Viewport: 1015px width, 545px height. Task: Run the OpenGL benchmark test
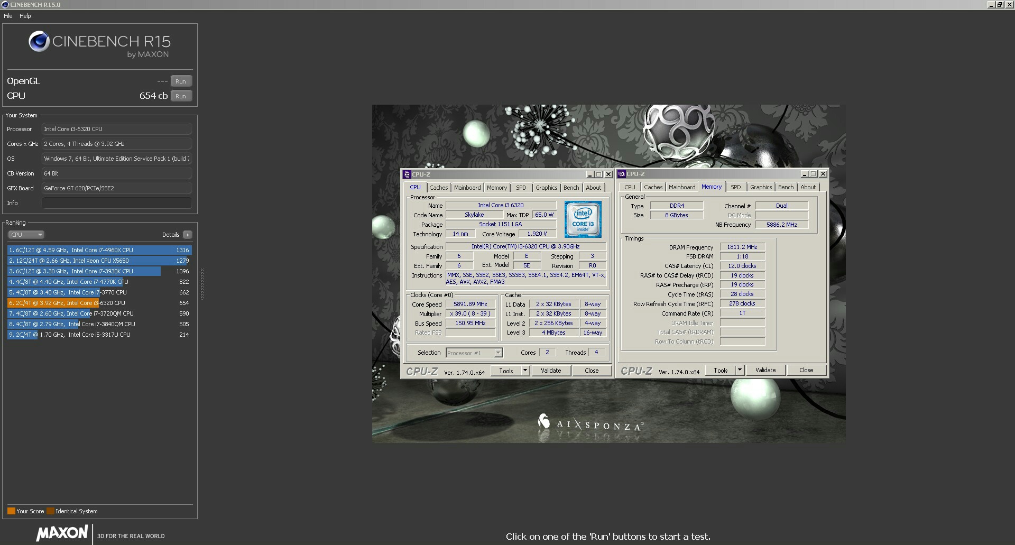[181, 81]
